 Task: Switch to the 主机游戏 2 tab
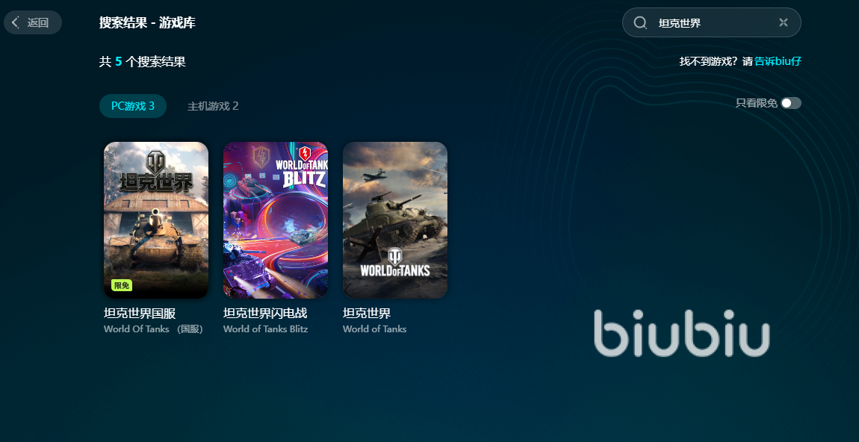213,106
